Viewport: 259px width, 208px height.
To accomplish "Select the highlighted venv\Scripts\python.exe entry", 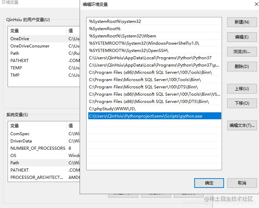I will point(155,116).
